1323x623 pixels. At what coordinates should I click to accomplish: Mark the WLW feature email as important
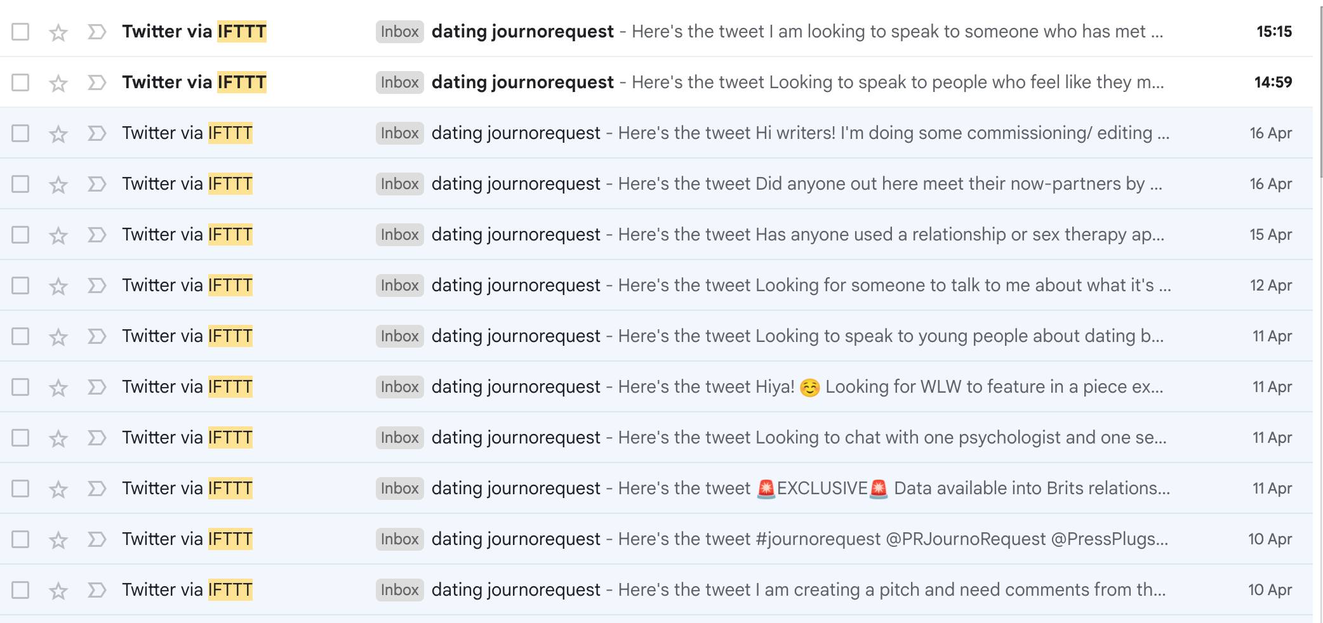(x=96, y=387)
